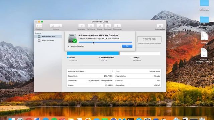Click the Utilitário de Disco window title

tap(100, 22)
